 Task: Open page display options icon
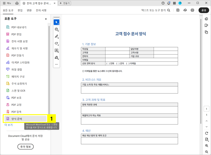(207, 139)
